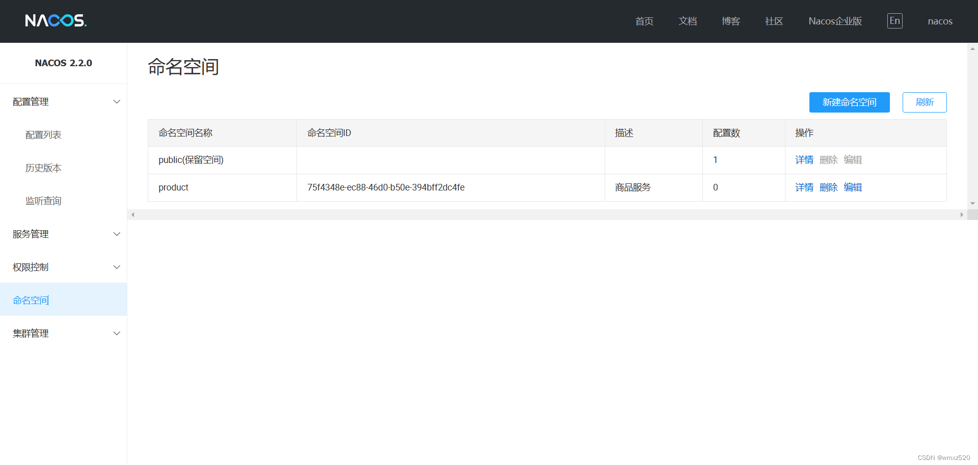Collapse the 配置管理 menu chevron
The height and width of the screenshot is (465, 978).
click(x=117, y=102)
